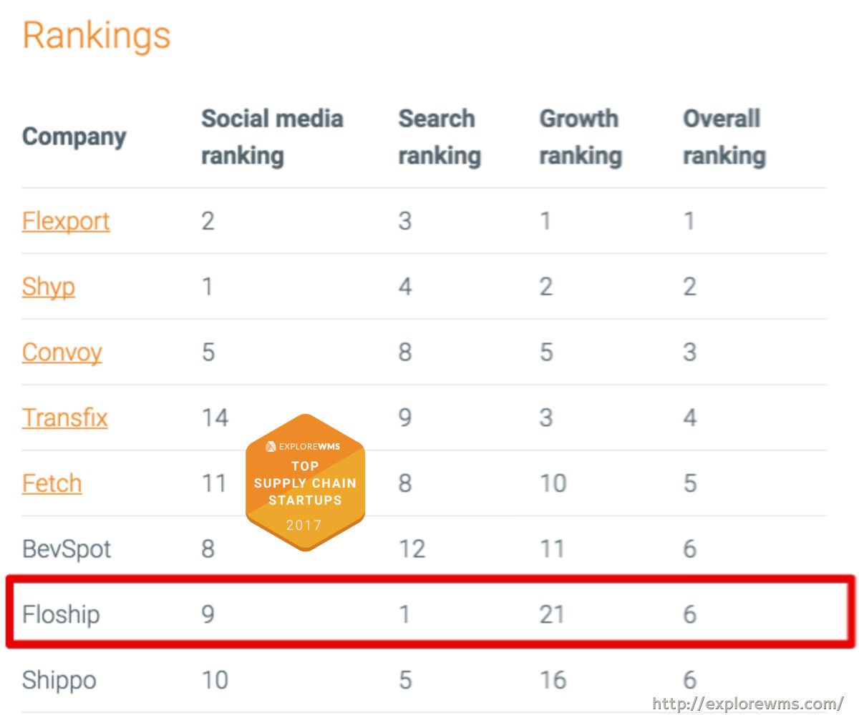Click the Social media ranking header
The width and height of the screenshot is (859, 715).
coord(272,137)
